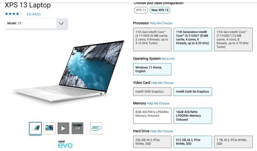Open the 4.0 (4422) reviews link

point(33,14)
